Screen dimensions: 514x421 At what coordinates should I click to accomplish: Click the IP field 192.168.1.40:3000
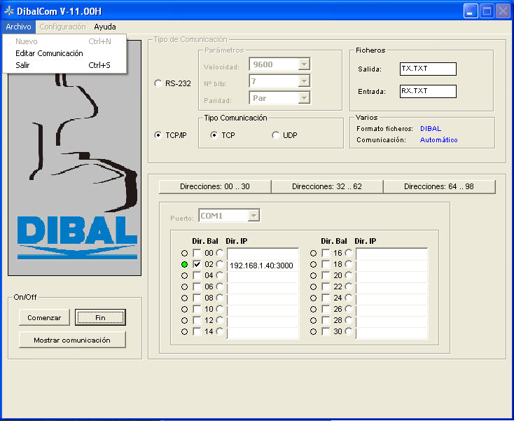coord(263,265)
